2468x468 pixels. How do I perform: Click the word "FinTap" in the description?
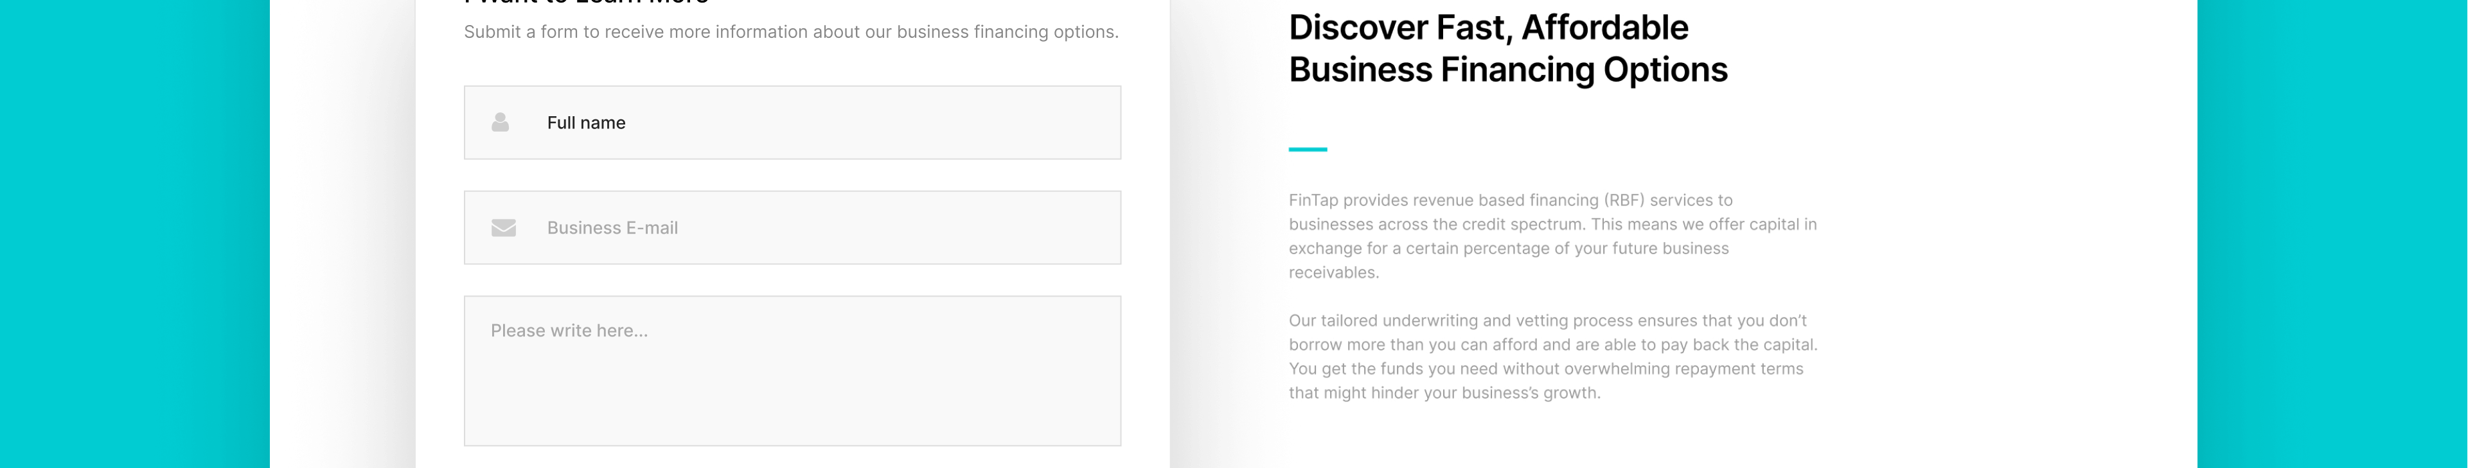point(1313,200)
